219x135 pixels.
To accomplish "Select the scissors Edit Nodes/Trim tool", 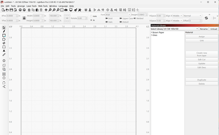I will click(x=4, y=43).
